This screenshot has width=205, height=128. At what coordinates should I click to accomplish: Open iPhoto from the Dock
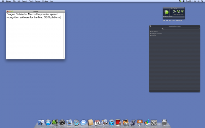point(105,123)
